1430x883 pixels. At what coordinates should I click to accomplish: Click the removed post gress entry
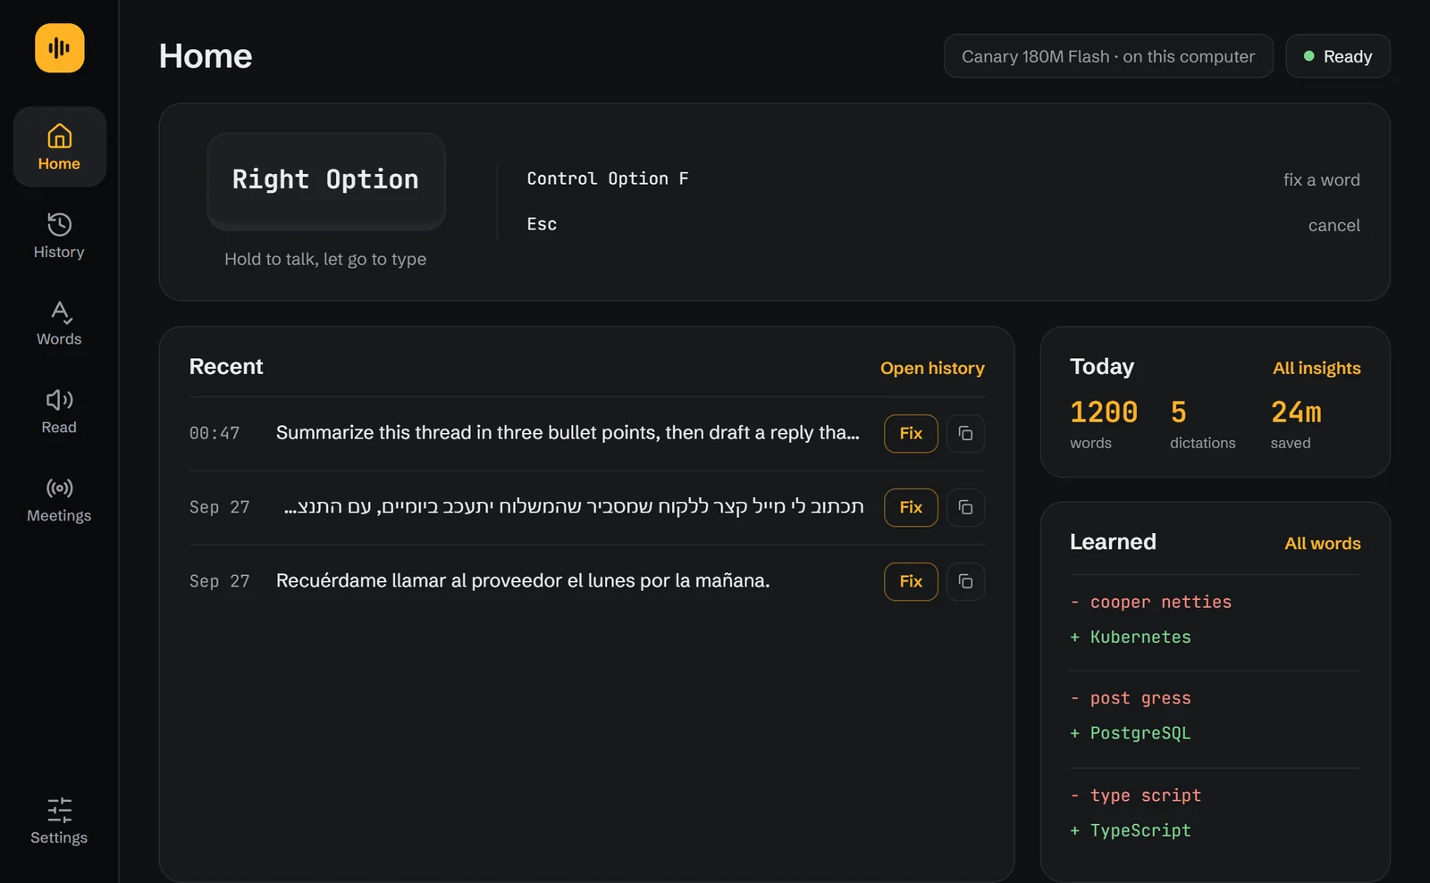[x=1131, y=698]
